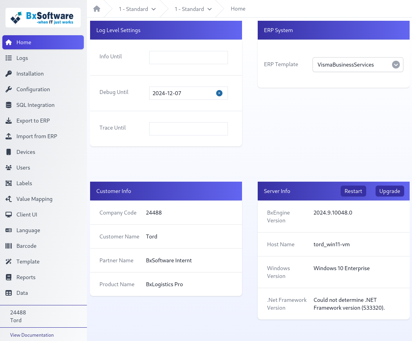The width and height of the screenshot is (412, 341).
Task: Clear the Debug Until date value
Action: click(219, 93)
